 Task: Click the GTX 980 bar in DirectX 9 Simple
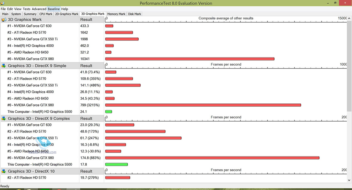tap(203, 105)
